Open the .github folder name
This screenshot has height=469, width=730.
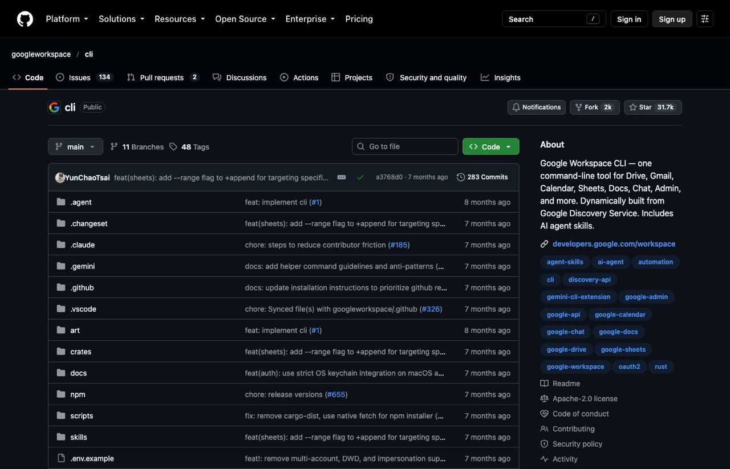82,287
